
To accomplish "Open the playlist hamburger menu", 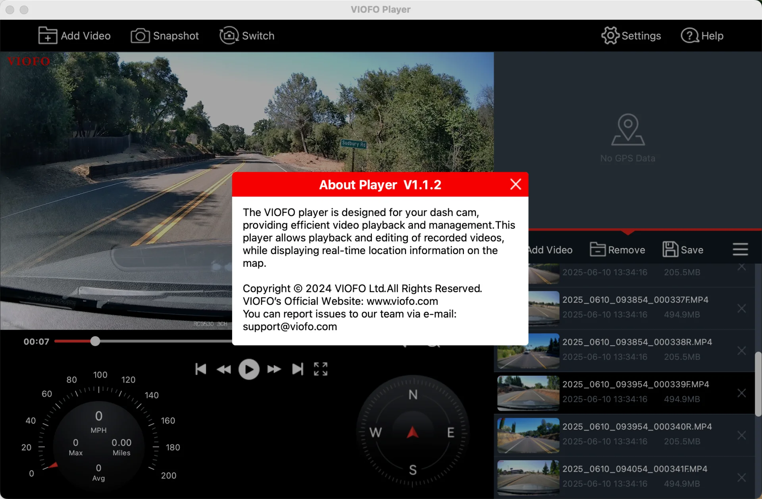I will tap(740, 250).
